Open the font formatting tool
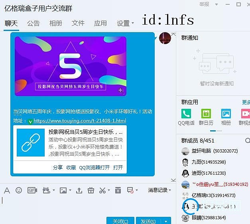The image size is (250, 224). 7,190
